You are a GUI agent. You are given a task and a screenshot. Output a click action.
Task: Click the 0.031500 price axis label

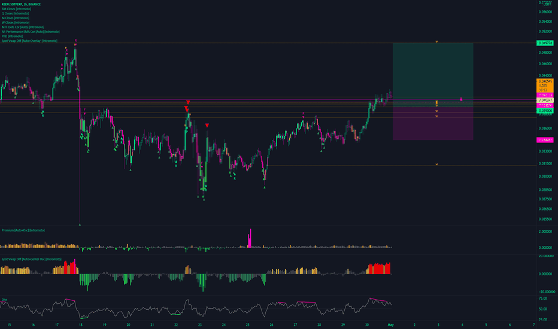tap(545, 164)
